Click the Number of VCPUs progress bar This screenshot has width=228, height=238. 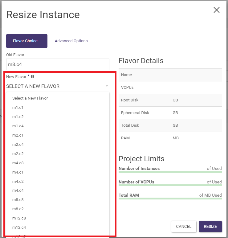[x=170, y=185]
